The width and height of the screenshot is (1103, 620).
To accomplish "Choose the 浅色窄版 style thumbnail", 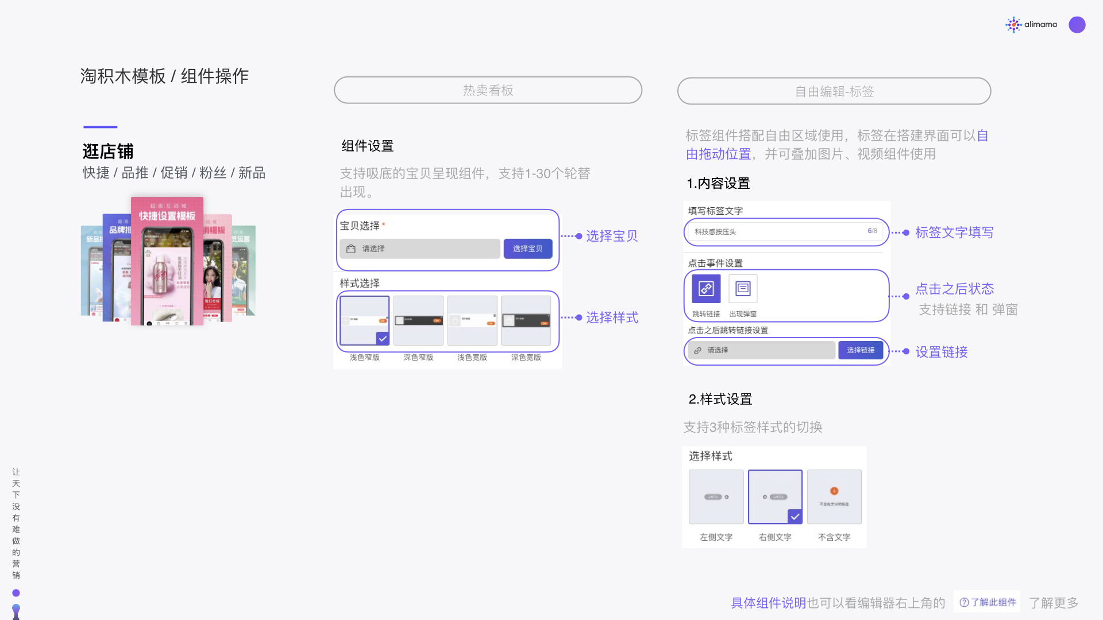I will point(364,320).
